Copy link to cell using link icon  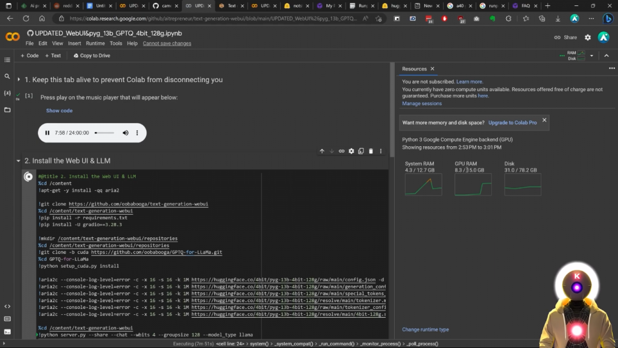[342, 151]
